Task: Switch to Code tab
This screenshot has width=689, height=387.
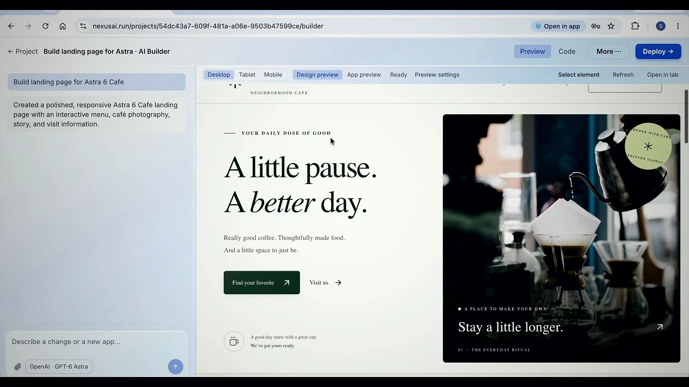Action: pyautogui.click(x=567, y=52)
